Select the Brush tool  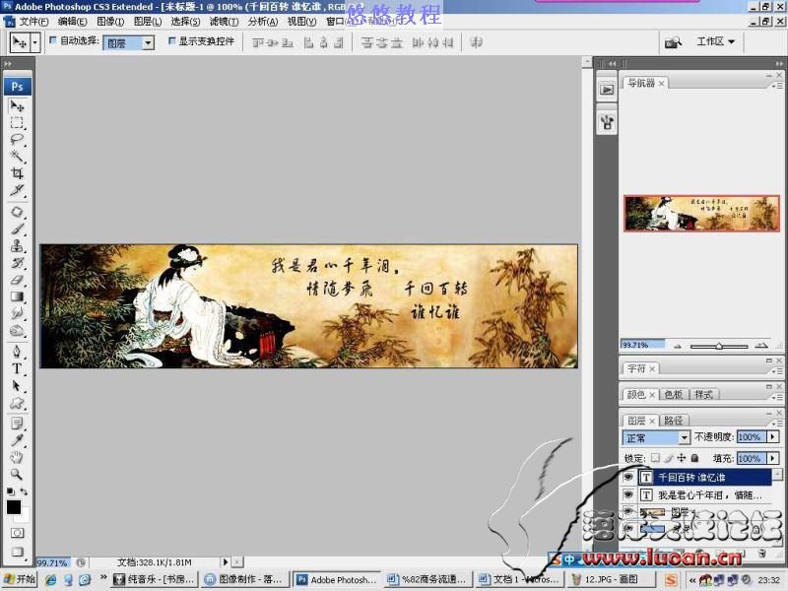point(17,230)
